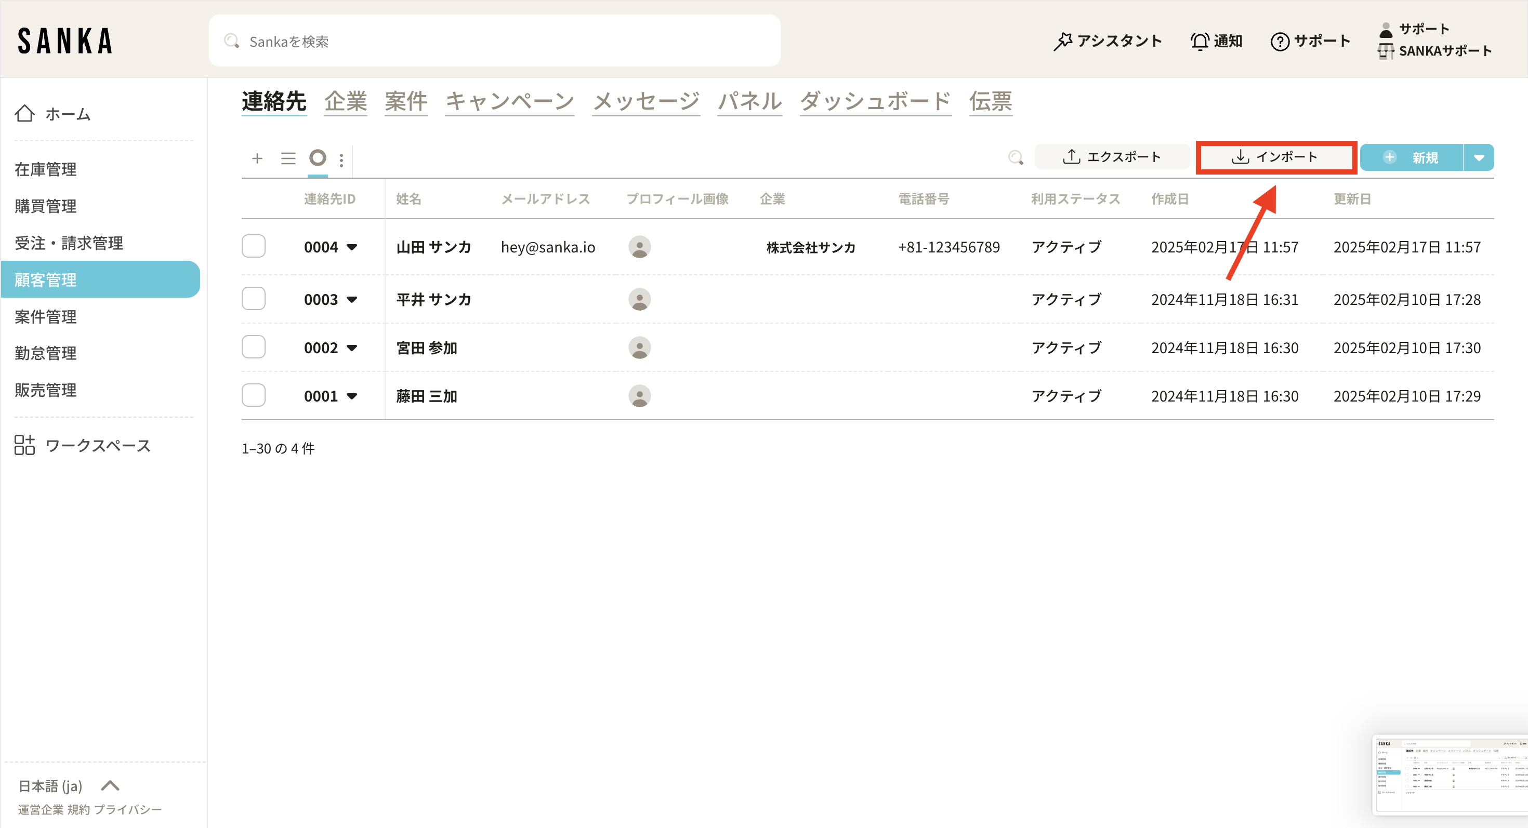Check the box for contact 0004

[253, 247]
